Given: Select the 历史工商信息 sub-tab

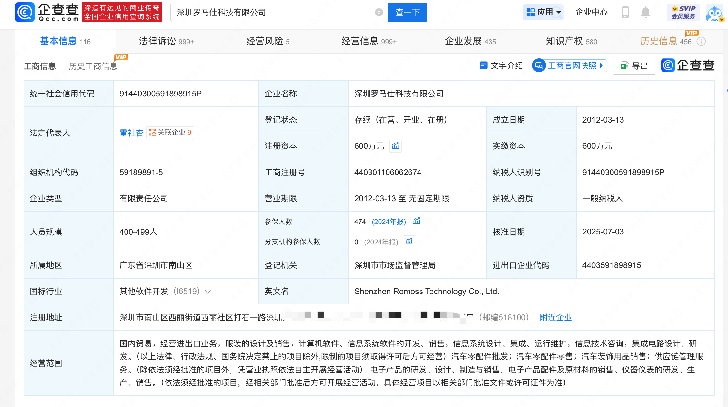Looking at the screenshot, I should [93, 66].
